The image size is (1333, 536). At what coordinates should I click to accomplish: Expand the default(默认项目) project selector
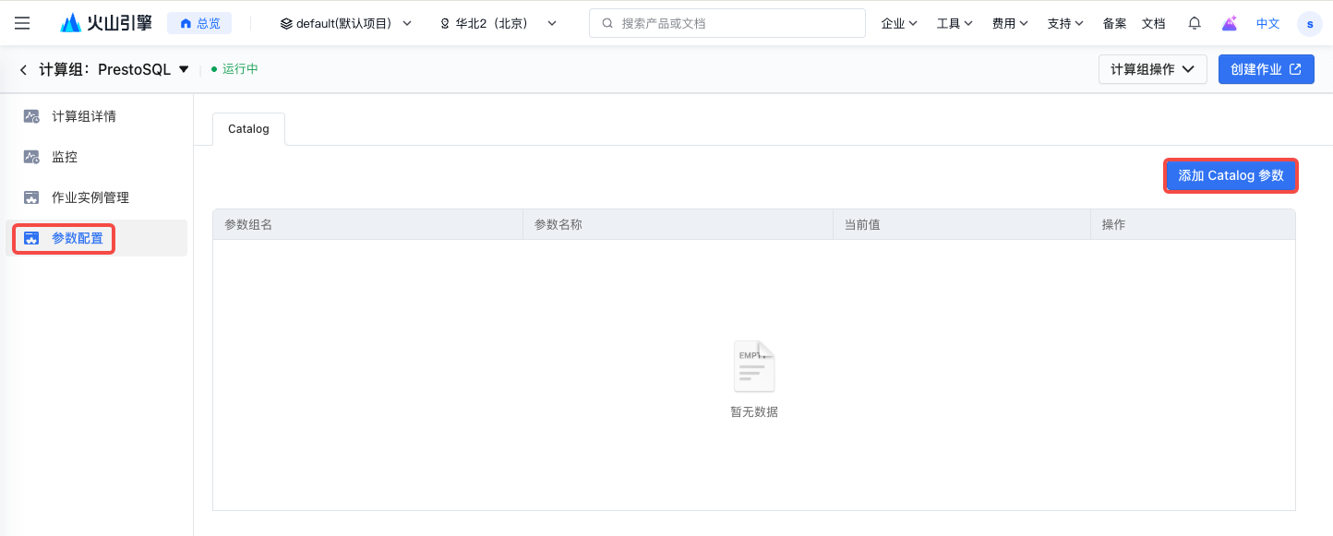click(x=346, y=23)
